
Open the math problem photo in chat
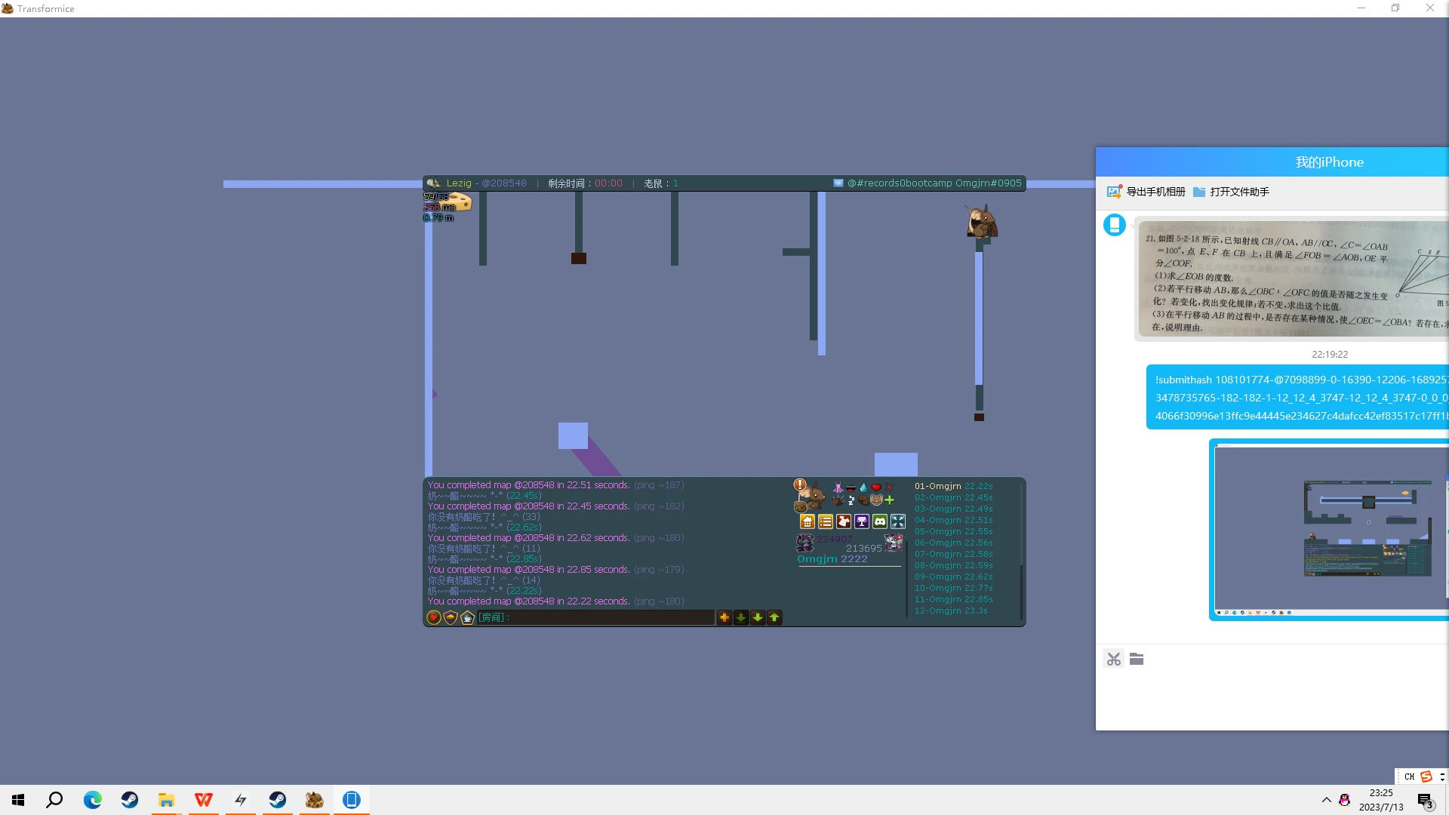(1294, 279)
